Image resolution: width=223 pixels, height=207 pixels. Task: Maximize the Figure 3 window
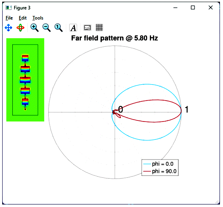[x=193, y=8]
